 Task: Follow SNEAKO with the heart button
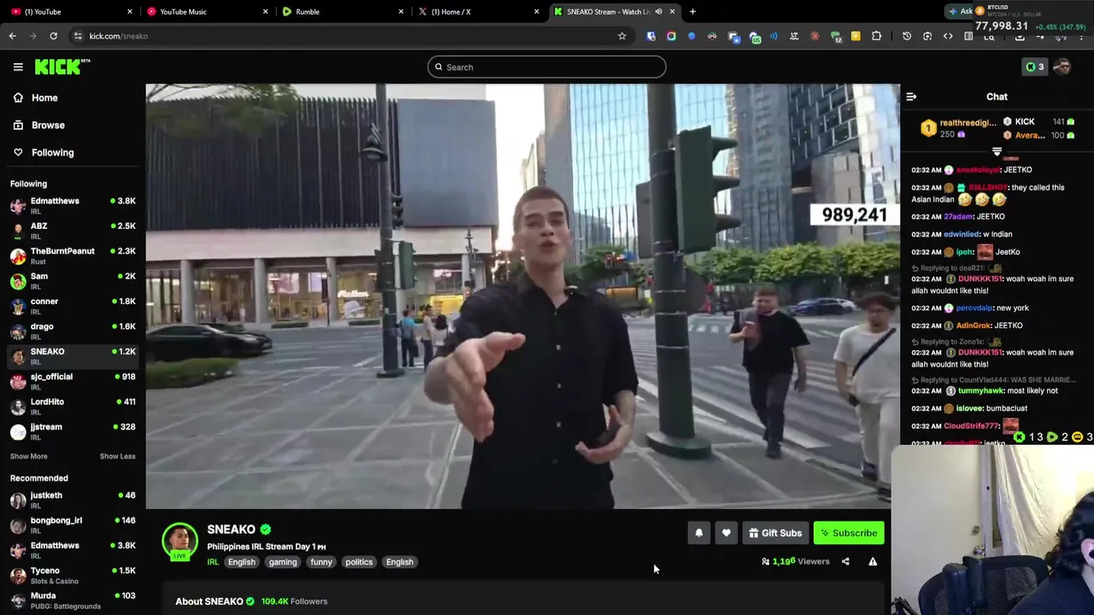click(x=726, y=533)
